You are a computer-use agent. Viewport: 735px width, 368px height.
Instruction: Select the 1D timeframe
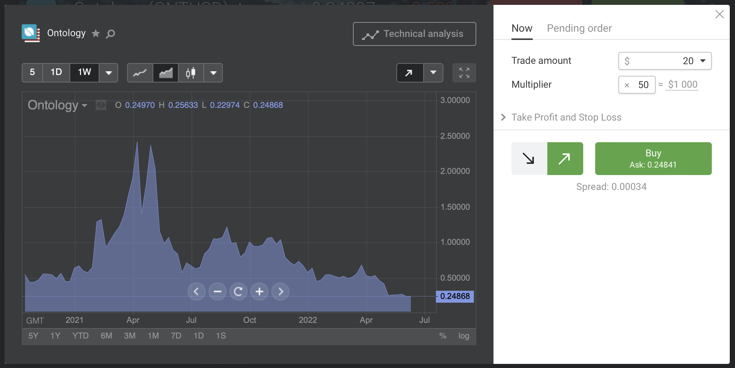pos(56,72)
